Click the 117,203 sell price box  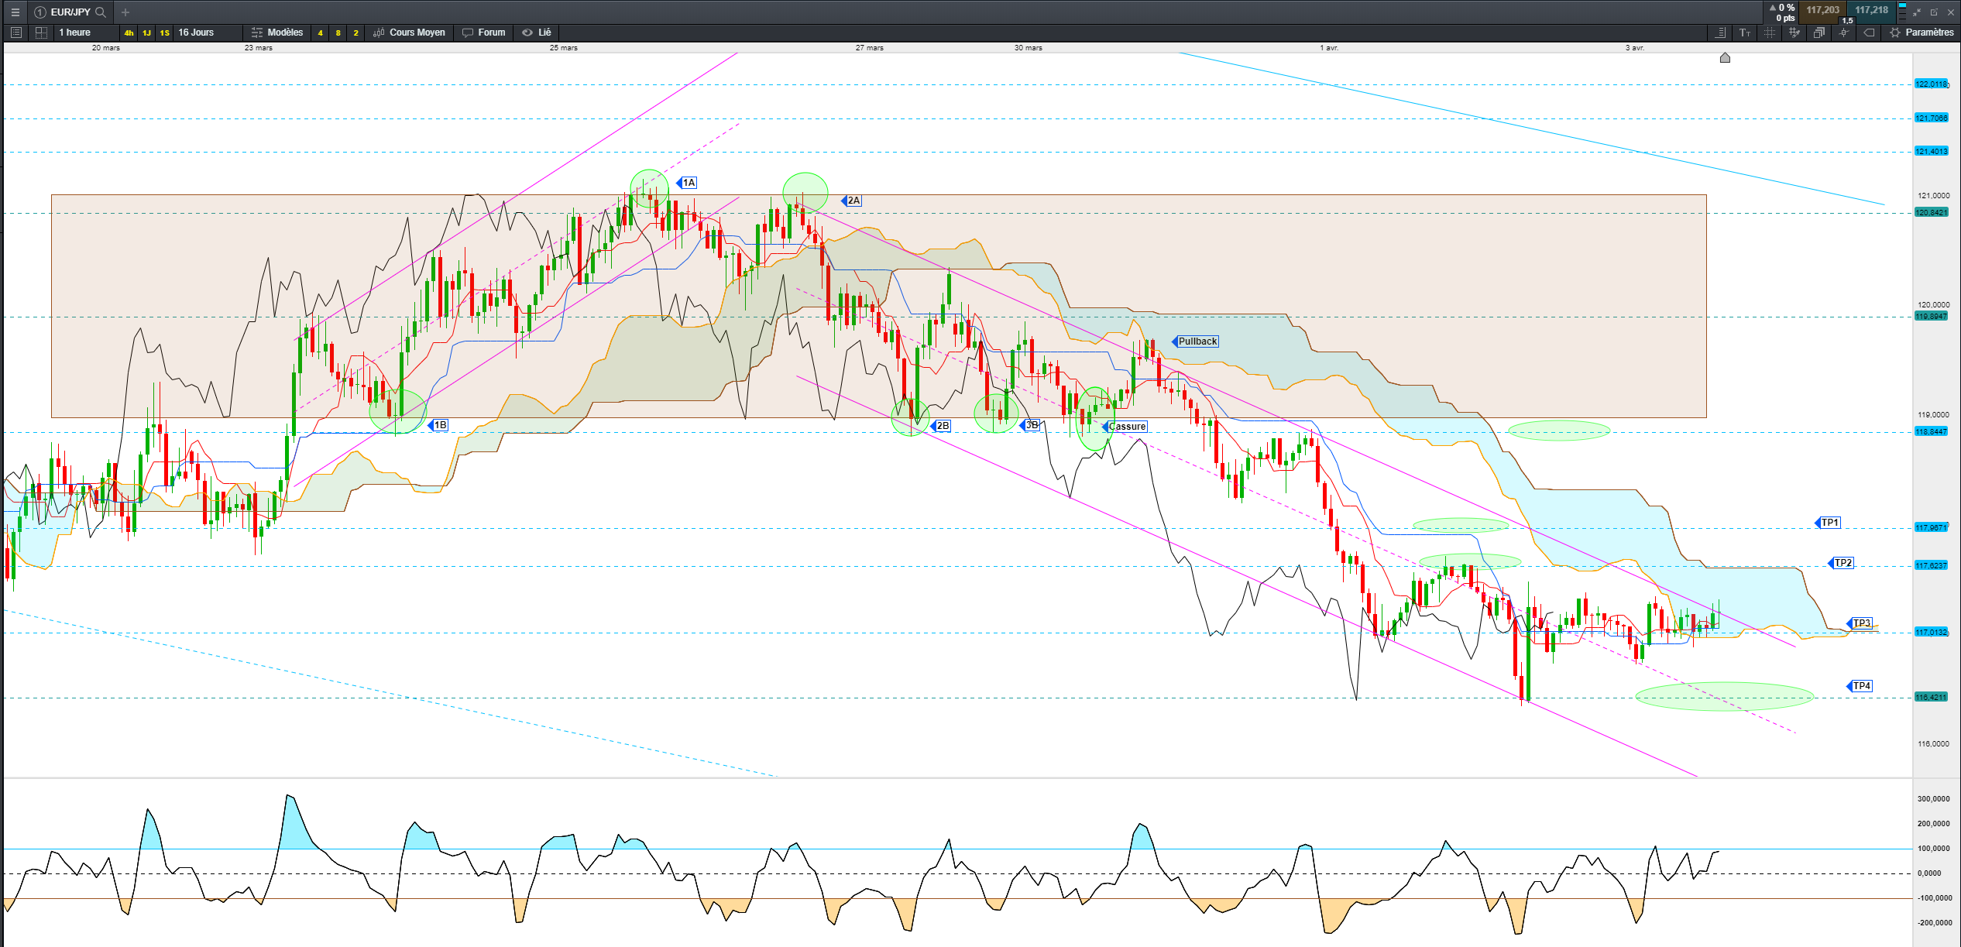(x=1823, y=11)
